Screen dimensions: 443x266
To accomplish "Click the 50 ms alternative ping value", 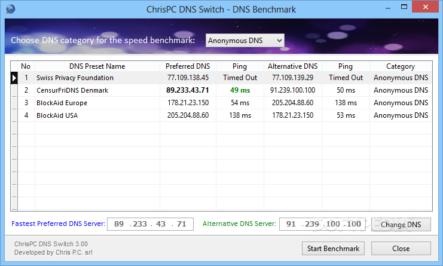I will point(346,90).
